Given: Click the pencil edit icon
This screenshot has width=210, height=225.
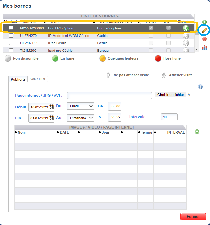Looking at the screenshot, I should 204,30.
